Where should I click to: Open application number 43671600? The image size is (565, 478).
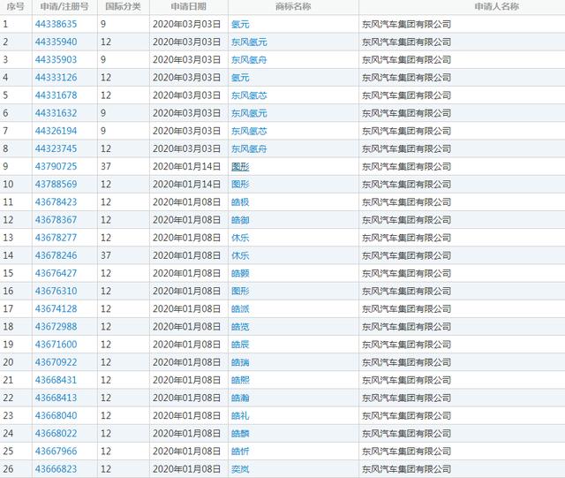[x=56, y=345]
